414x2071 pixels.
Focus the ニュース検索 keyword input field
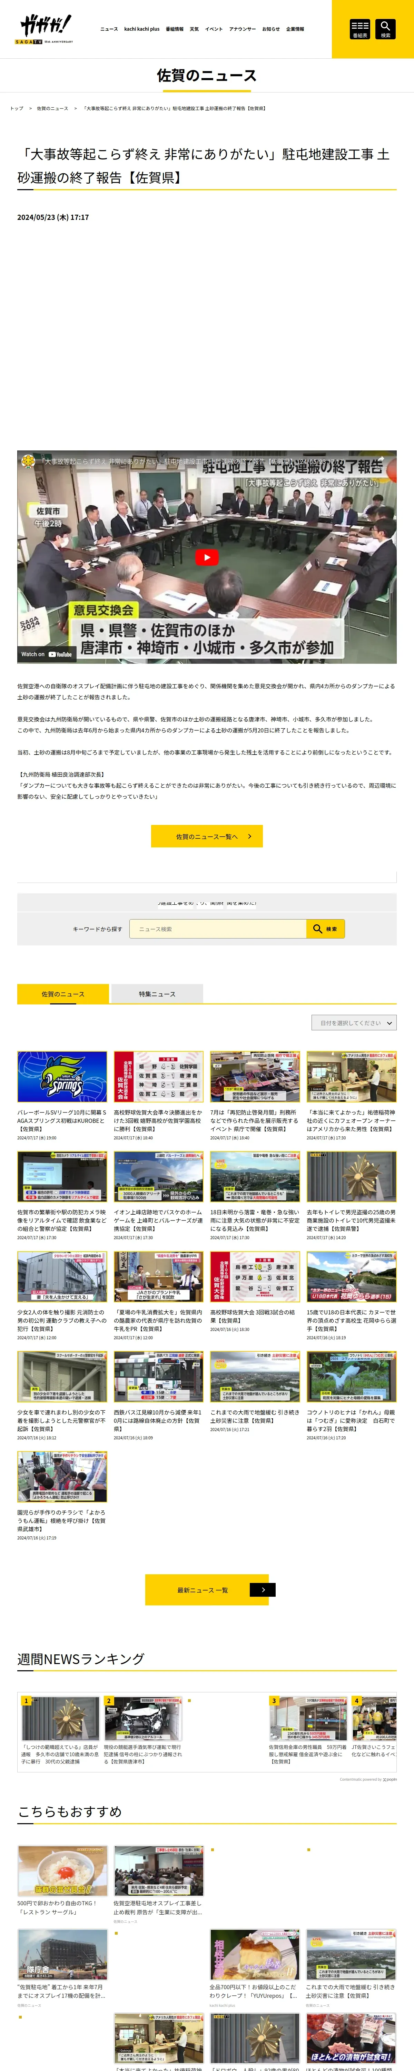coord(218,928)
